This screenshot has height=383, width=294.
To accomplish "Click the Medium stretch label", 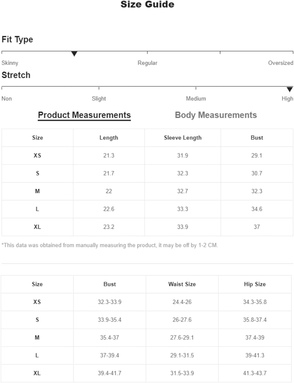I will click(x=196, y=99).
